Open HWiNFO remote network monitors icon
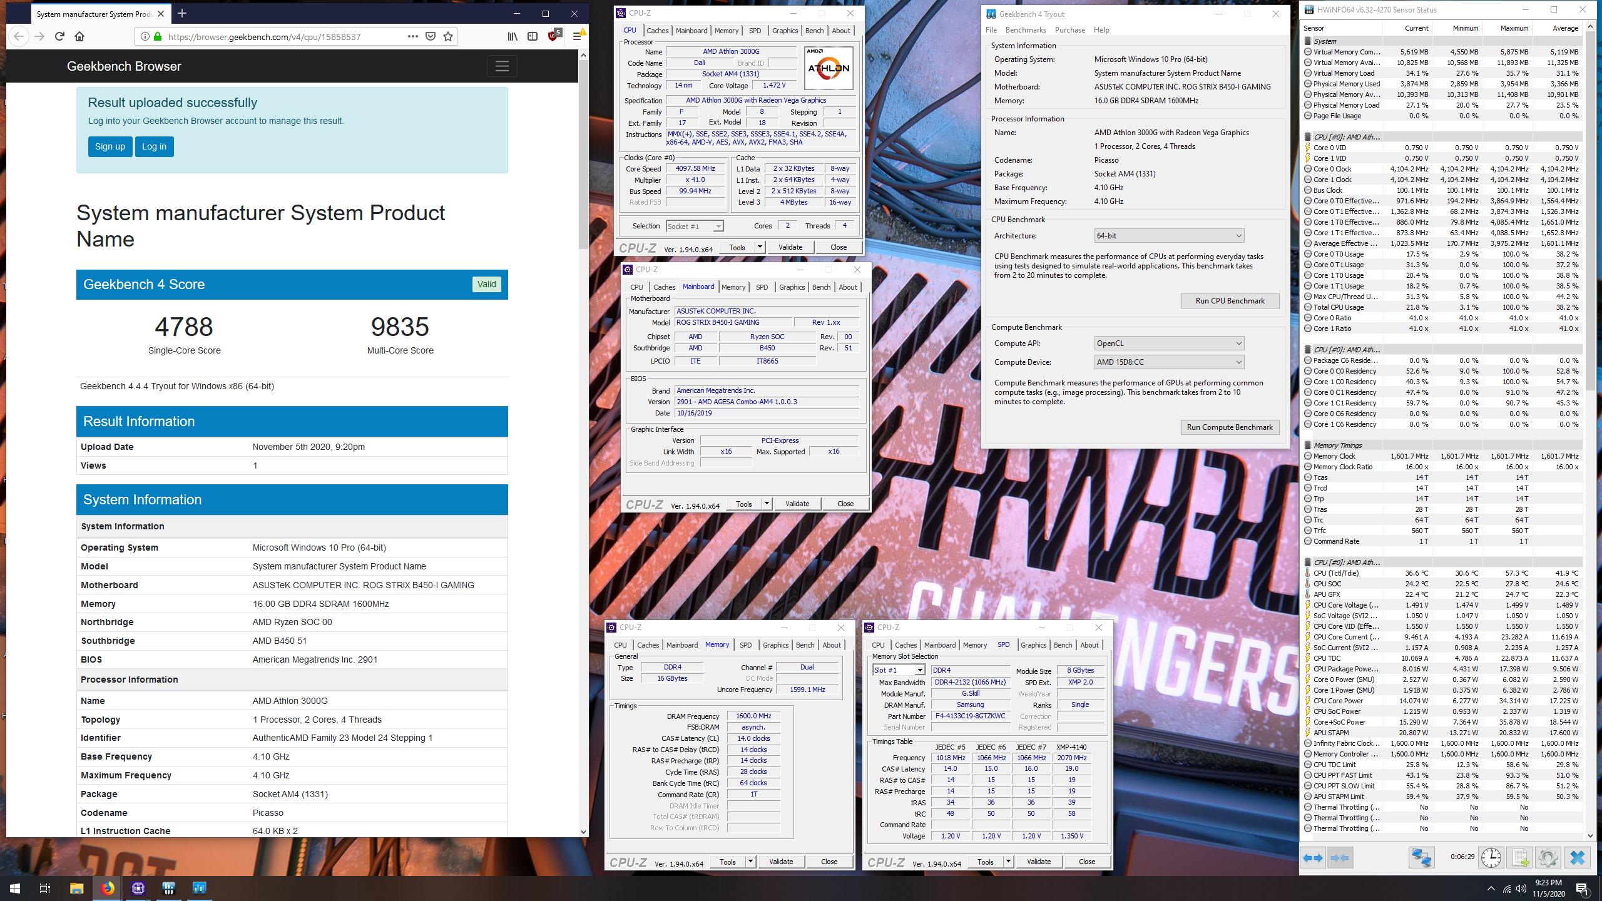Image resolution: width=1602 pixels, height=901 pixels. [x=1421, y=858]
